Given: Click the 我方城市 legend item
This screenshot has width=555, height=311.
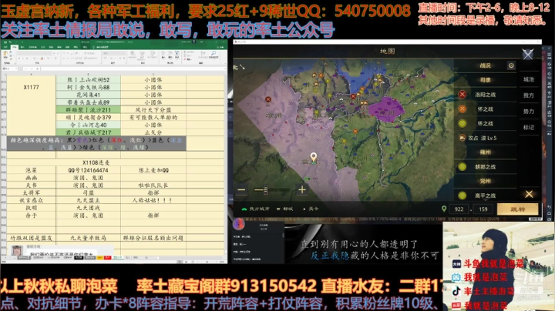Looking at the screenshot, I should pos(256,209).
